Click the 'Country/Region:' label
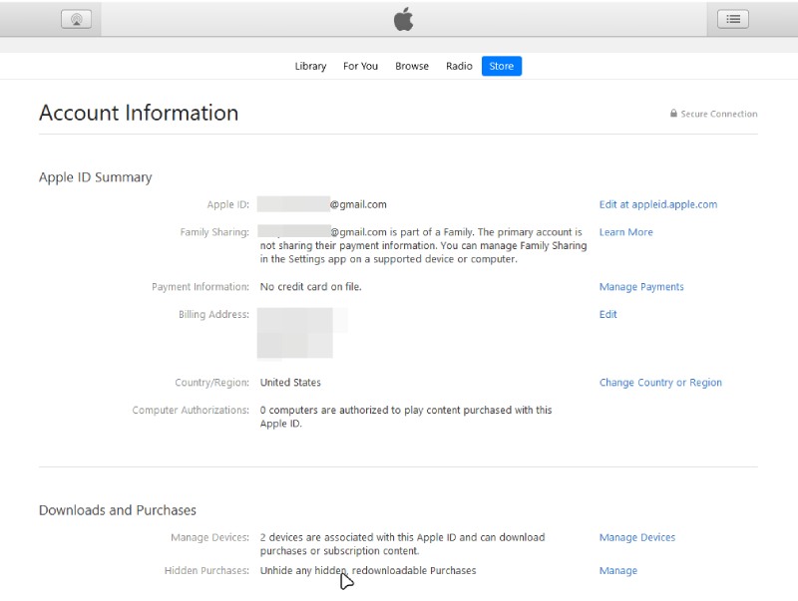The height and width of the screenshot is (601, 798). tap(212, 383)
